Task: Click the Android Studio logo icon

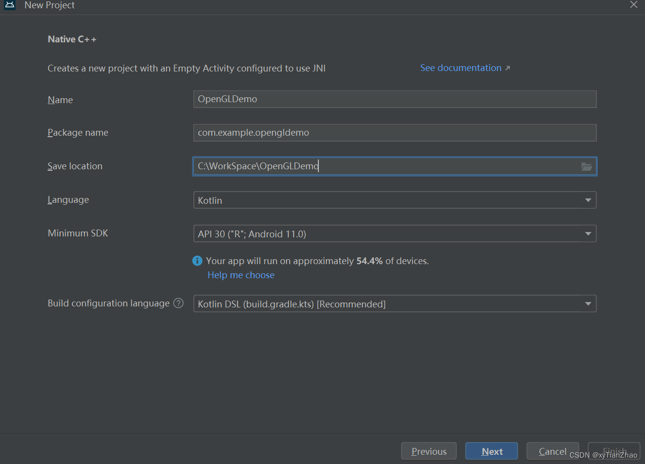Action: click(x=10, y=5)
